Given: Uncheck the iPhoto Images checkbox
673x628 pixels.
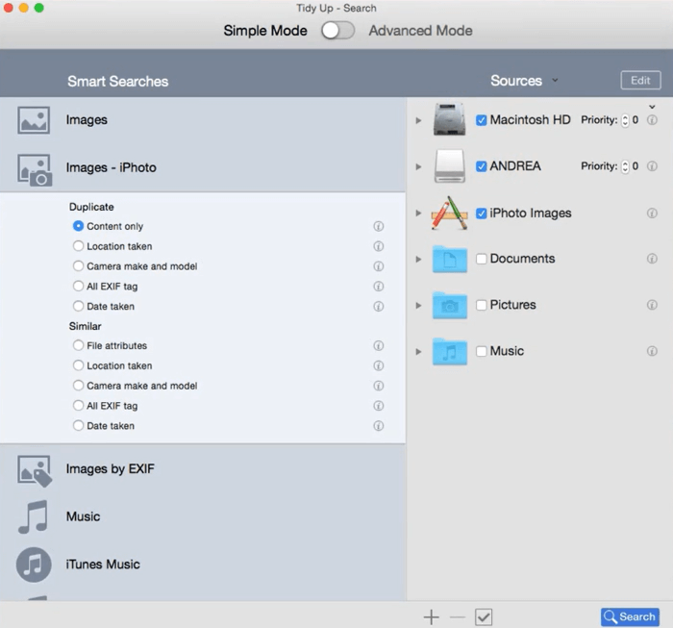Looking at the screenshot, I should (x=481, y=214).
